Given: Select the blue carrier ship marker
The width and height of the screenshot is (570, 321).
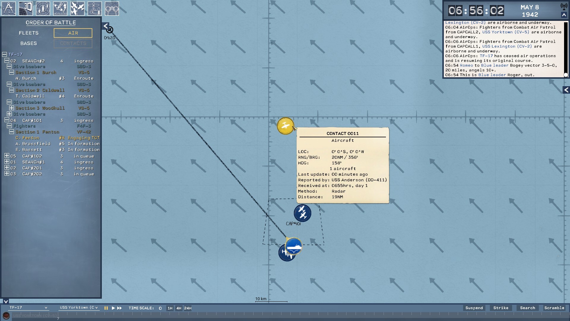Looking at the screenshot, I should 294,246.
